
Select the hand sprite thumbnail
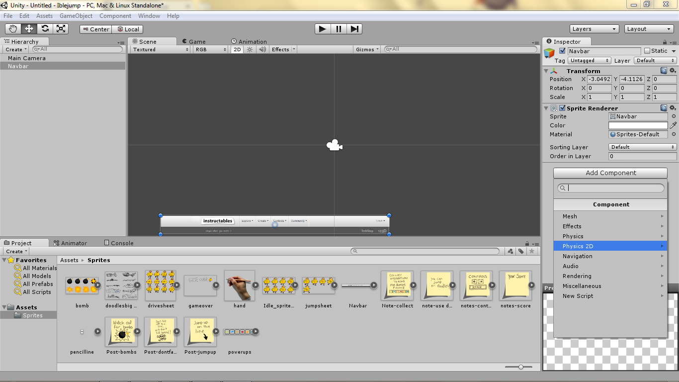point(240,286)
